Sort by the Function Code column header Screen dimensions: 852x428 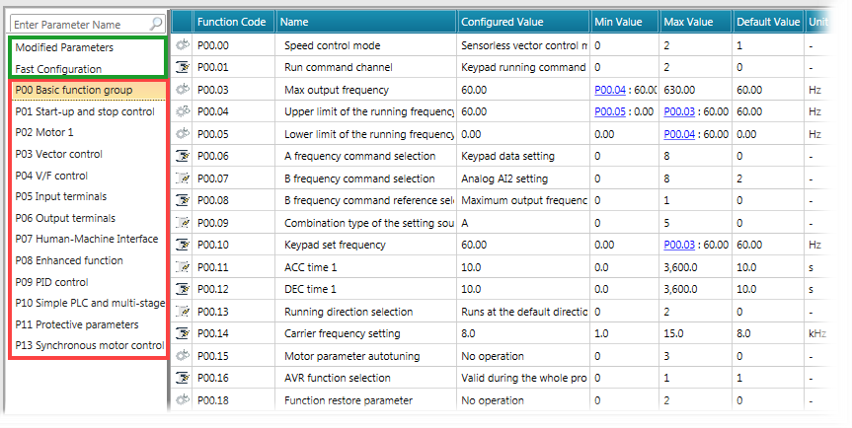(231, 22)
